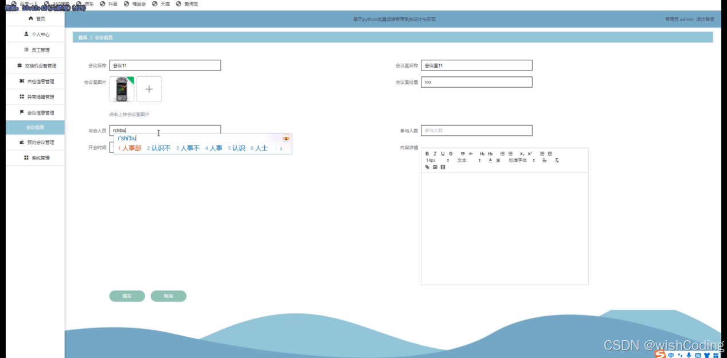Screen dimensions: 727x358
Task: Apply superscript formatting
Action: click(530, 154)
